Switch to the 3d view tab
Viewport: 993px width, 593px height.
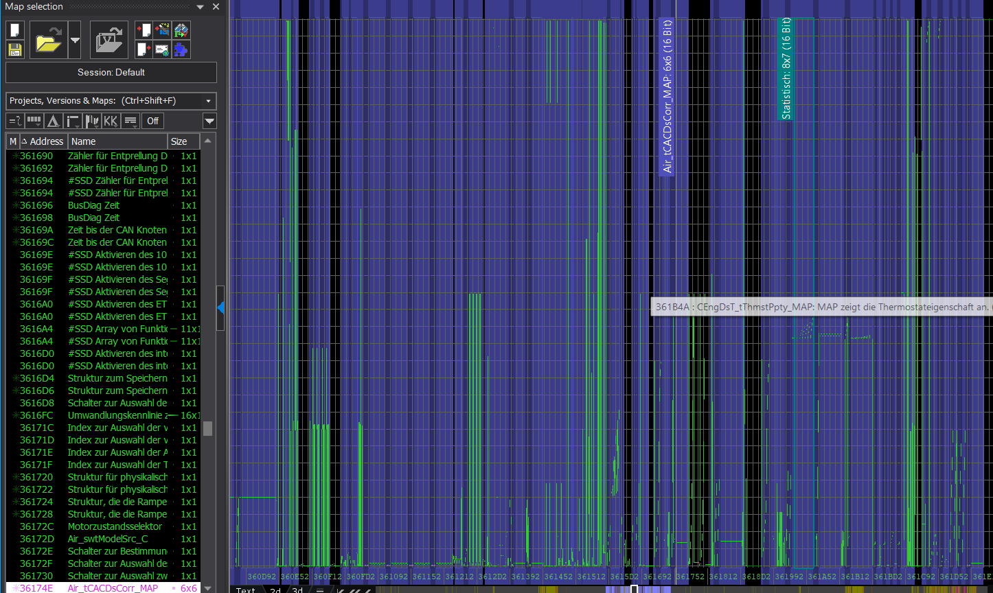click(x=297, y=590)
